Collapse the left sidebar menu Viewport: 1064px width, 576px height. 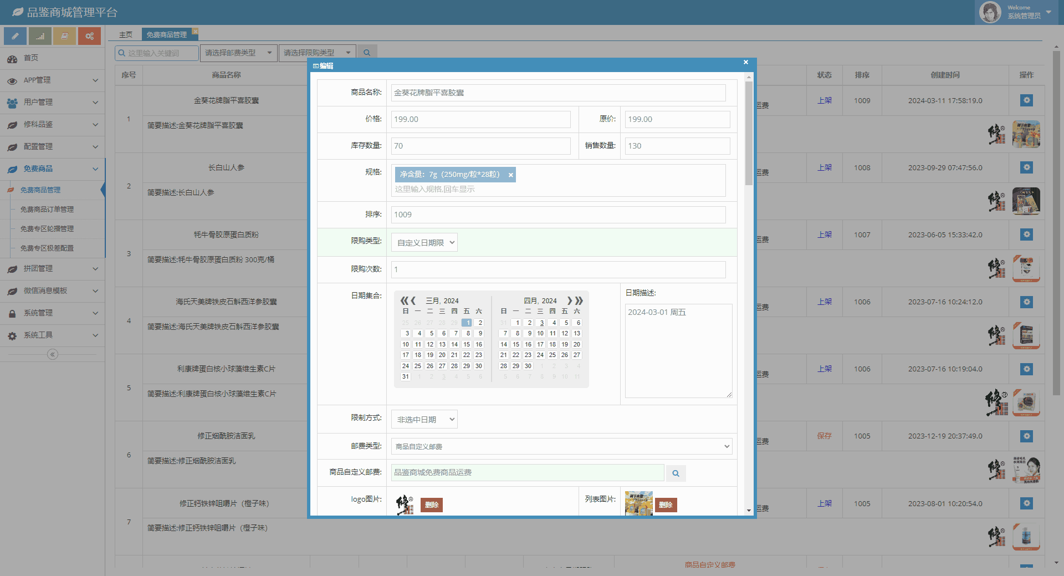tap(53, 354)
